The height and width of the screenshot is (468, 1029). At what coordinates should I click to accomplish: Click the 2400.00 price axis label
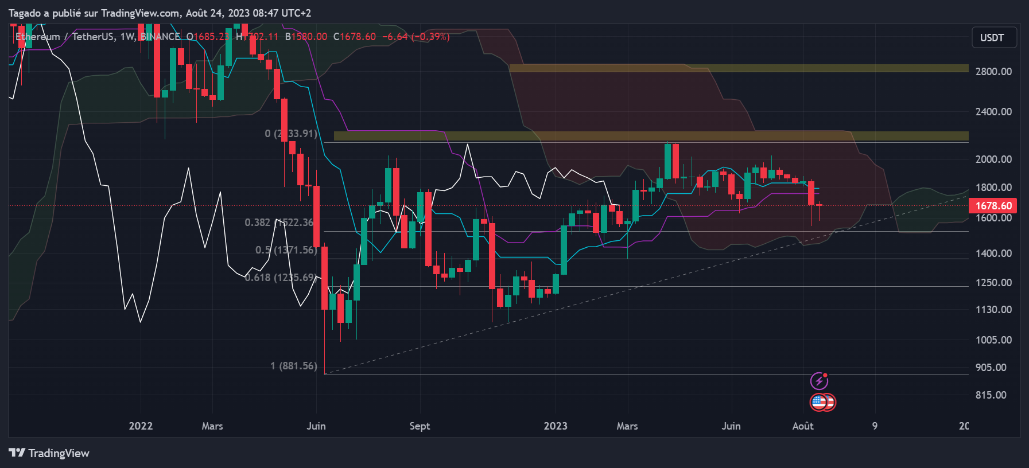[x=993, y=112]
